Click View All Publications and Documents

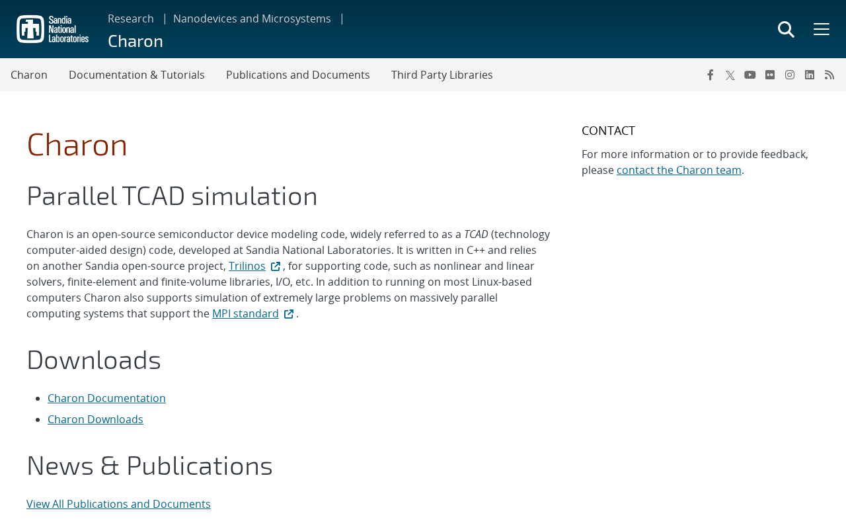(118, 504)
